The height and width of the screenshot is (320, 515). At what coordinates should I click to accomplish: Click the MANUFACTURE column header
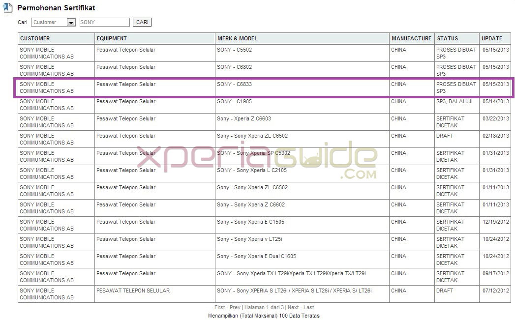pos(412,38)
